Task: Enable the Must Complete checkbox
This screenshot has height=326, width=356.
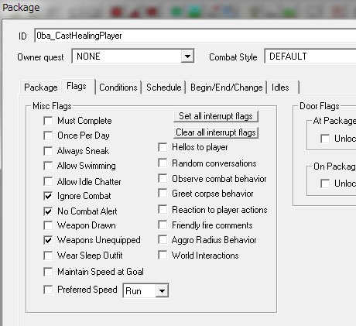Action: [x=48, y=121]
